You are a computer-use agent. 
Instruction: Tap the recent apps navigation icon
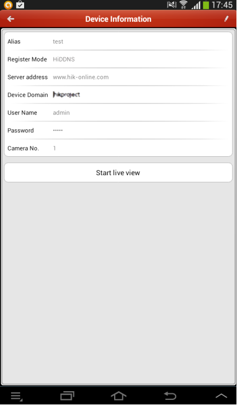pyautogui.click(x=67, y=396)
